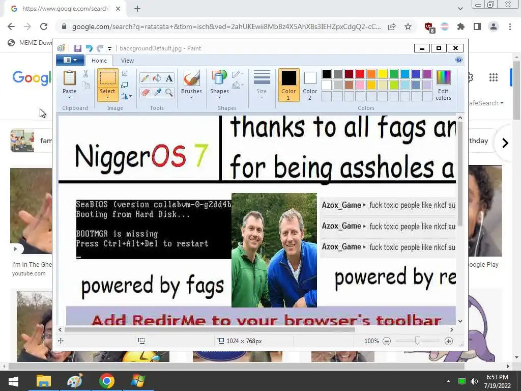Select the Eraser tool
This screenshot has width=521, height=391.
pos(145,92)
